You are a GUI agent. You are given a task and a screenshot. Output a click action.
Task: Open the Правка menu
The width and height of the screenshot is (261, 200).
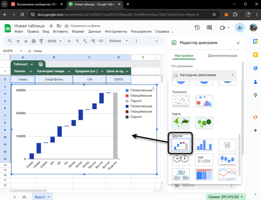click(33, 32)
